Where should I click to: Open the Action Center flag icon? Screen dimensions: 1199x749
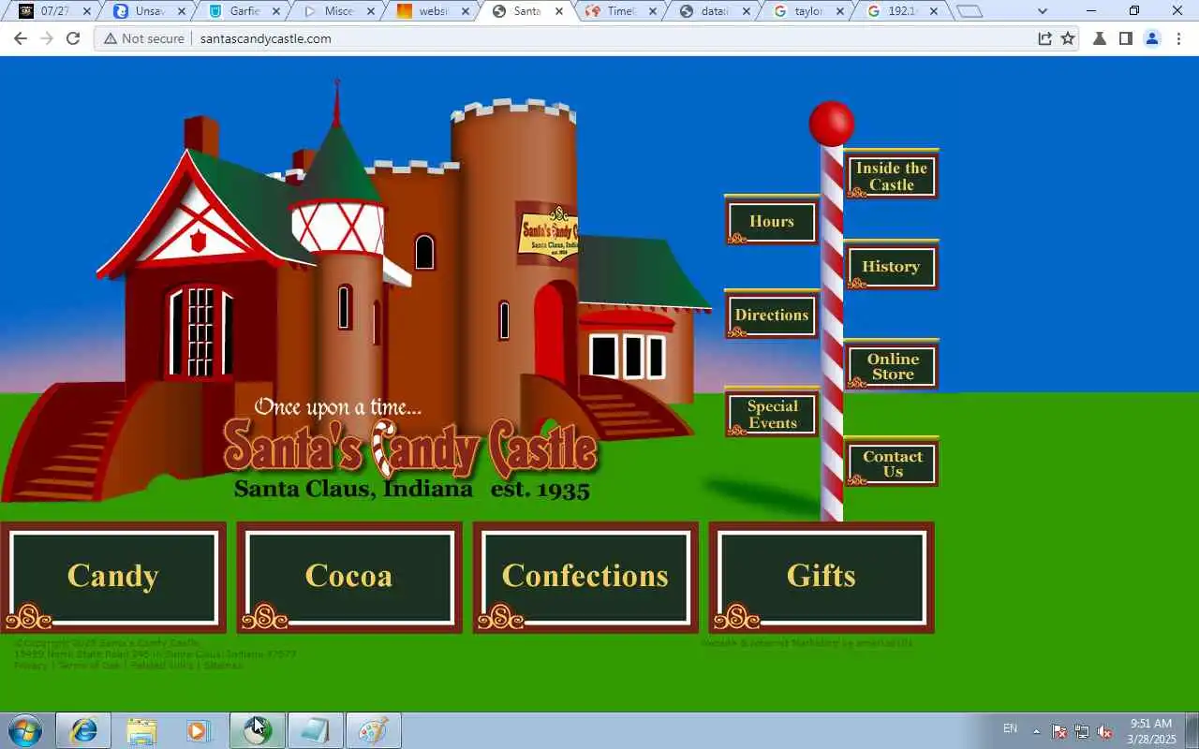tap(1059, 731)
